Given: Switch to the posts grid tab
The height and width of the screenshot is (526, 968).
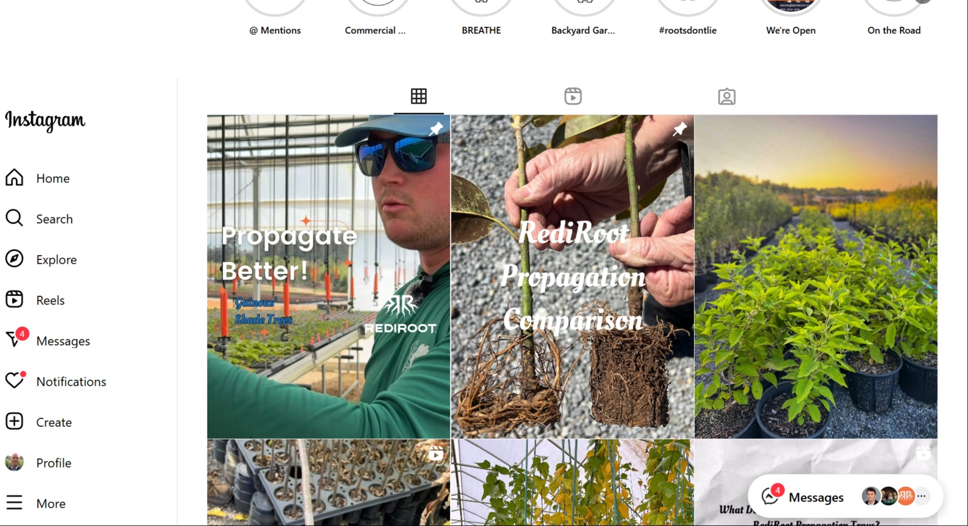Looking at the screenshot, I should coord(419,96).
